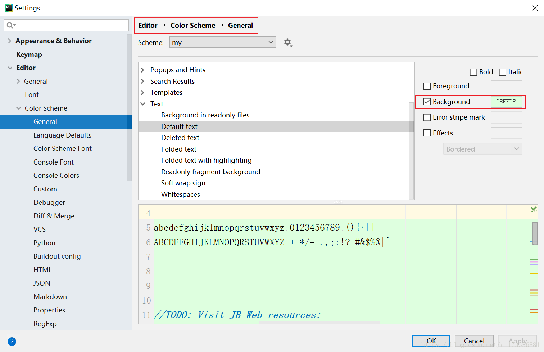Expand Appearance & Behavior section
The width and height of the screenshot is (544, 352).
pos(10,41)
